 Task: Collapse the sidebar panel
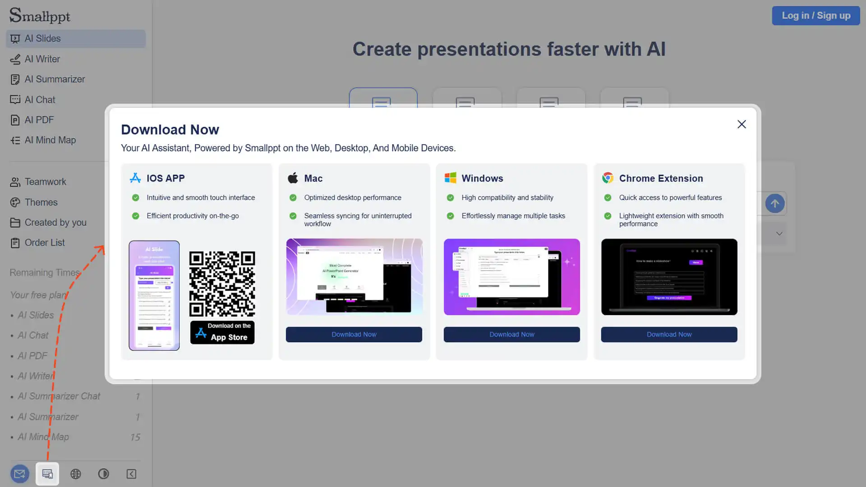coord(131,474)
